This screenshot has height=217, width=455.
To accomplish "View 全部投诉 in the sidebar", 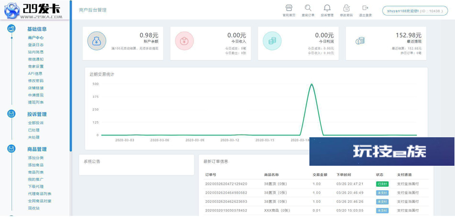I will click(36, 123).
